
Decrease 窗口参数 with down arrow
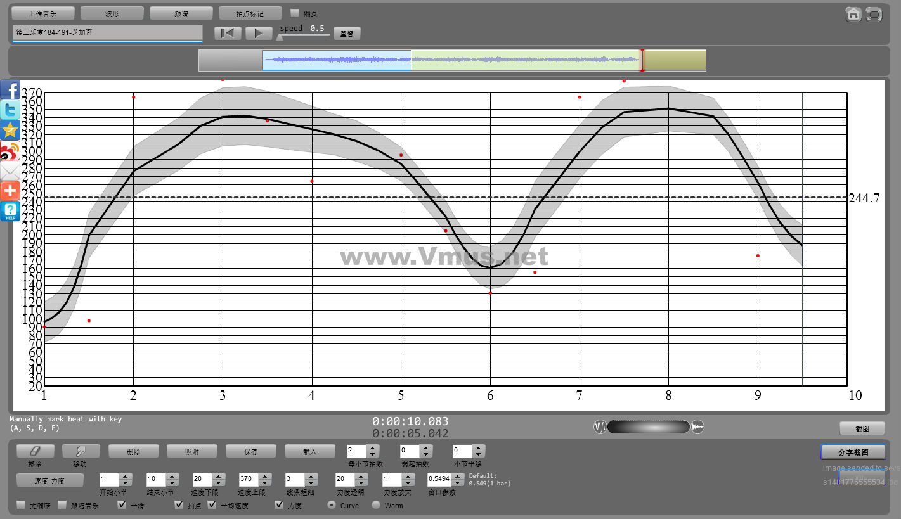(458, 483)
